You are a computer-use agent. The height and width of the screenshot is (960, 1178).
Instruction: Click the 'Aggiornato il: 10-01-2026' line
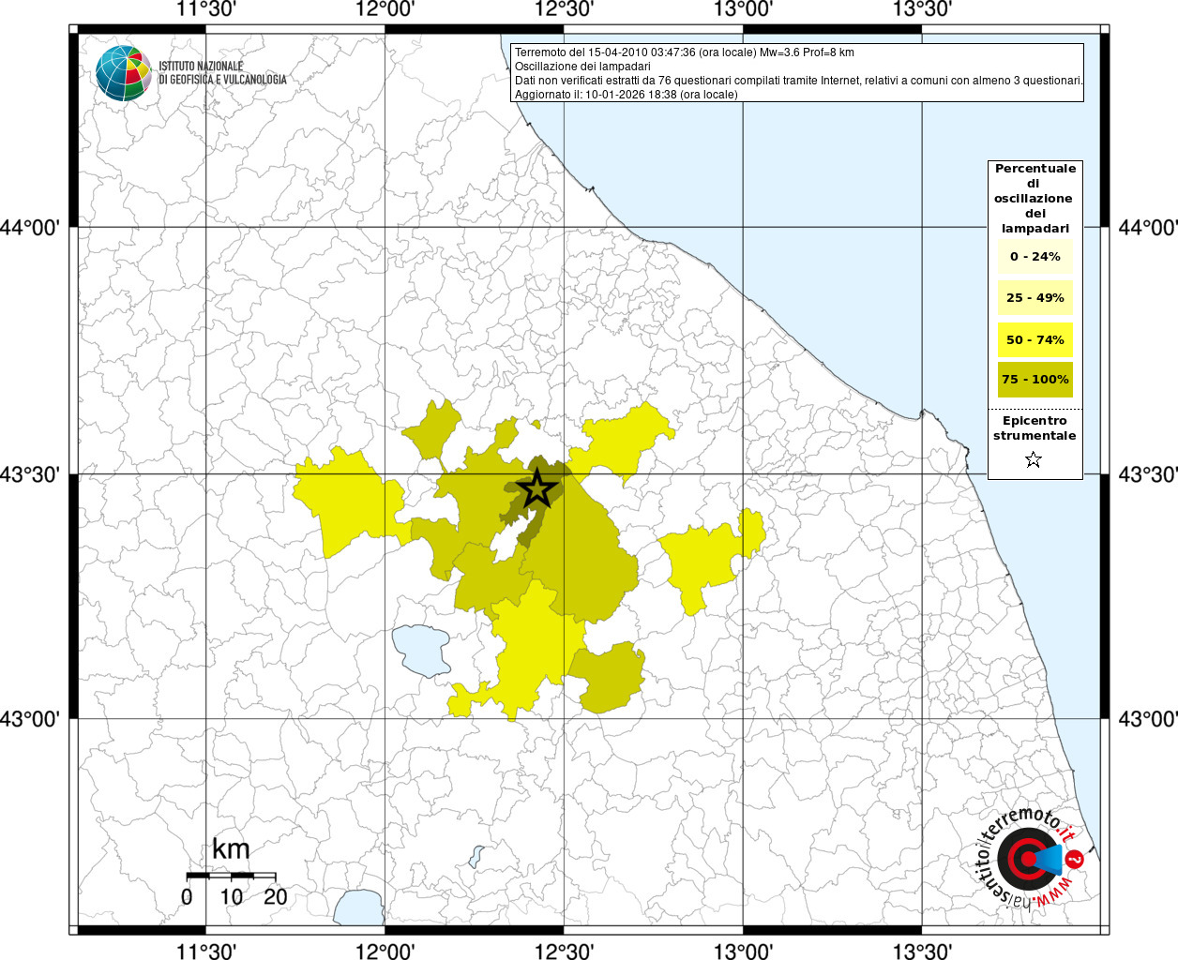coord(627,95)
